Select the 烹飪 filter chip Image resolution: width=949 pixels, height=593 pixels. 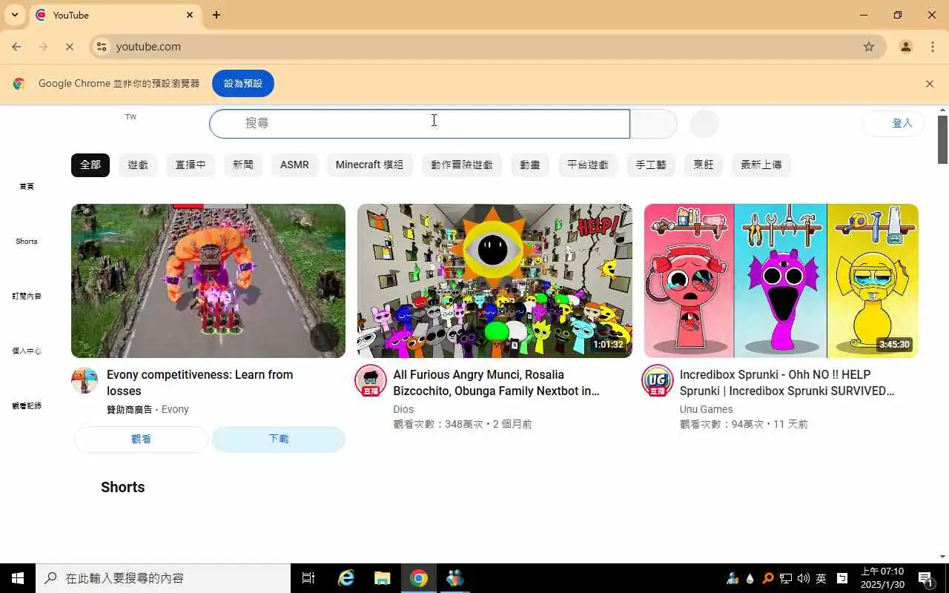[x=704, y=165]
